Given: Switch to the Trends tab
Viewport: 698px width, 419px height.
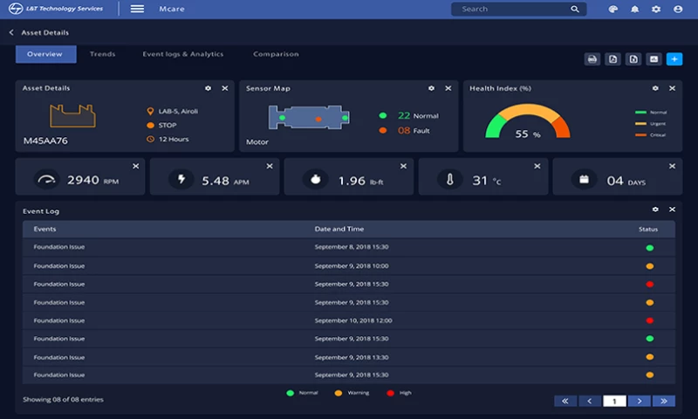Looking at the screenshot, I should [102, 54].
